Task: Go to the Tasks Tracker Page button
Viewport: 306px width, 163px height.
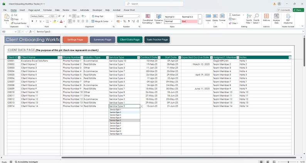Action: [x=157, y=40]
